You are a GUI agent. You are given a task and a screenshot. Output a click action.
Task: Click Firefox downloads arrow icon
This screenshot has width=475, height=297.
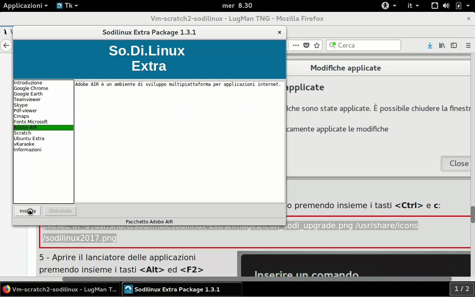[x=430, y=45]
